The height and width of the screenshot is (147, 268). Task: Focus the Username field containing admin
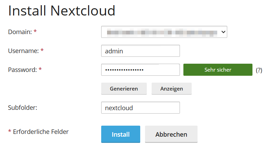click(x=140, y=51)
